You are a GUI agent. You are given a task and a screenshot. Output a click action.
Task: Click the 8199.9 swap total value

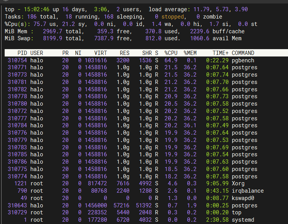pos(52,38)
